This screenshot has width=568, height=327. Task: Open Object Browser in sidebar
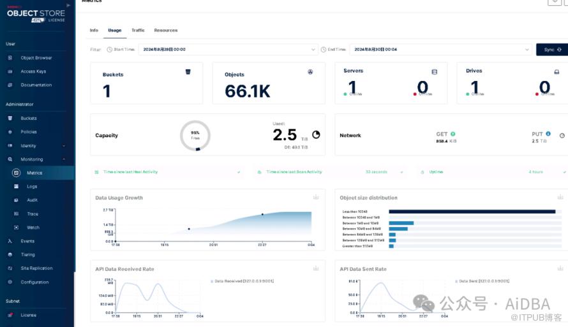[36, 58]
